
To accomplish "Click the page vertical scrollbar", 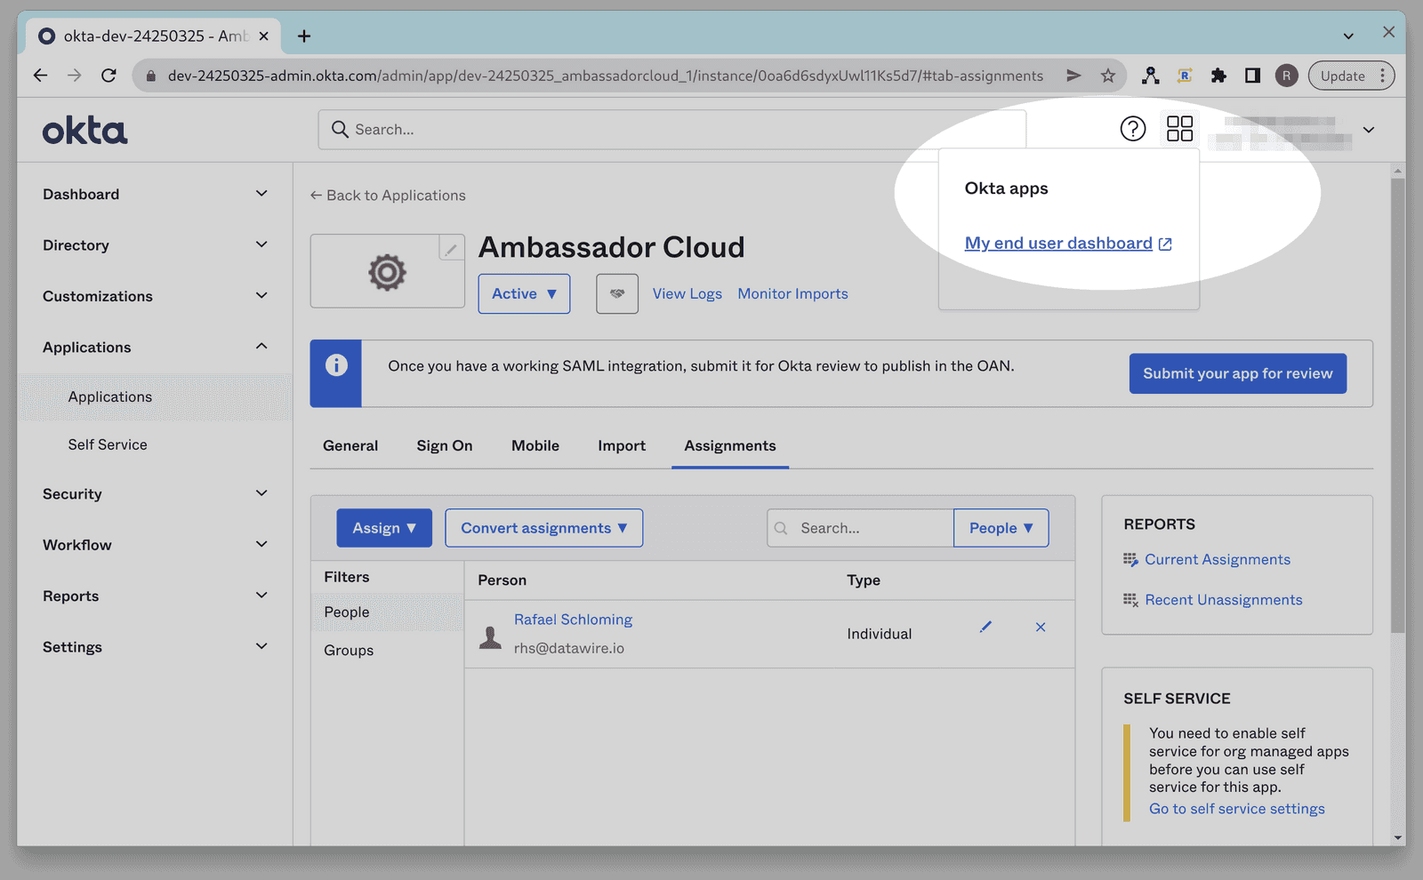I will [x=1398, y=405].
